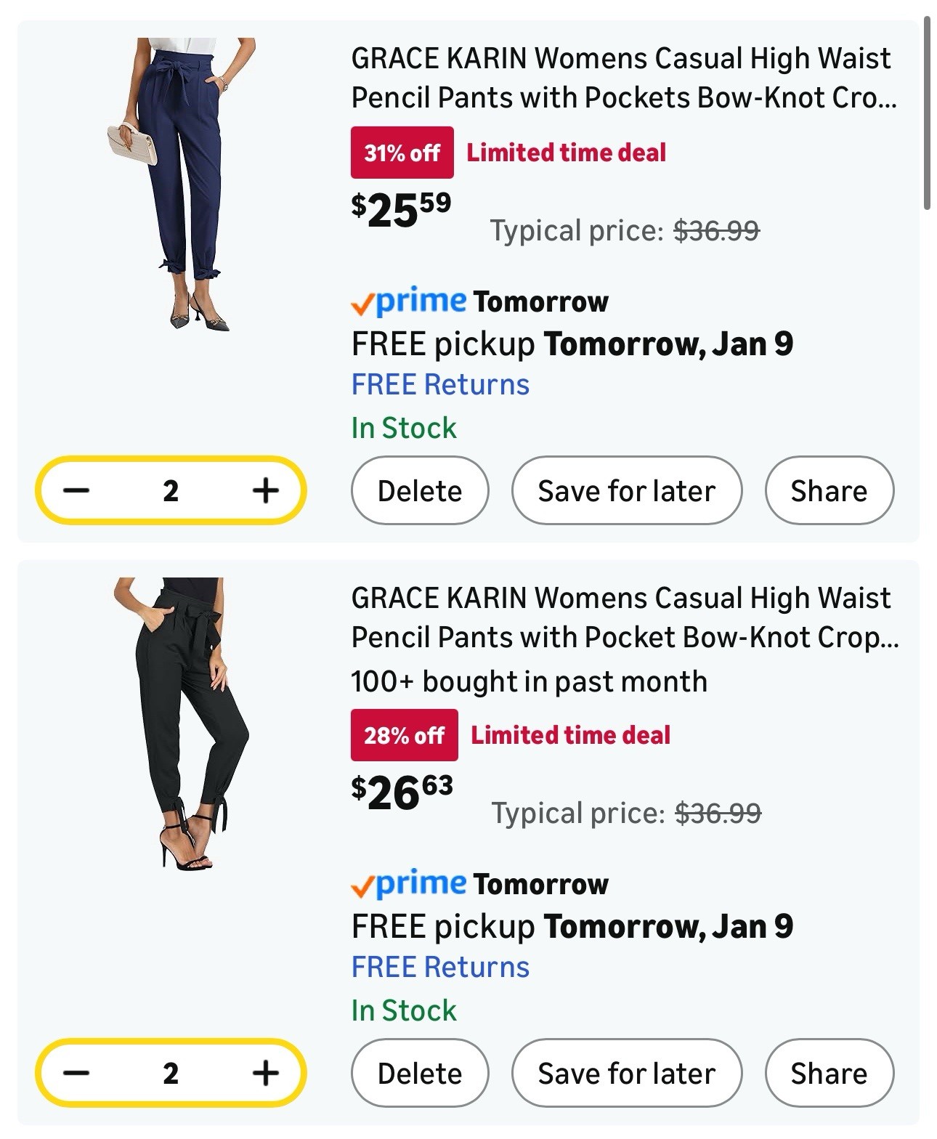This screenshot has height=1139, width=937.
Task: Open the black Pencil Pants with Pocket title
Action: pyautogui.click(x=623, y=617)
